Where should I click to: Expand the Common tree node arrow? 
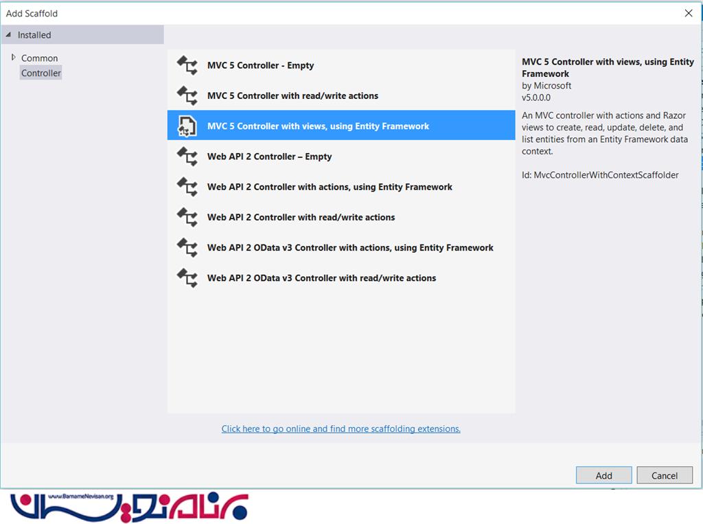click(13, 58)
